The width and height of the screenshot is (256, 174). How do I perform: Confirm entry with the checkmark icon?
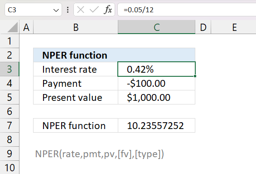pos(94,10)
